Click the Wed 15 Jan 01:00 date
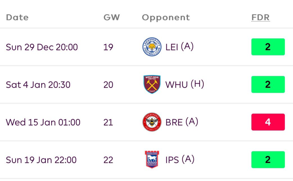 click(43, 122)
